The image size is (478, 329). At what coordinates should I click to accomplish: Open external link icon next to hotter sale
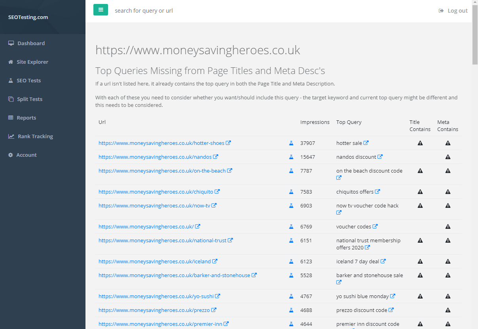click(x=366, y=143)
